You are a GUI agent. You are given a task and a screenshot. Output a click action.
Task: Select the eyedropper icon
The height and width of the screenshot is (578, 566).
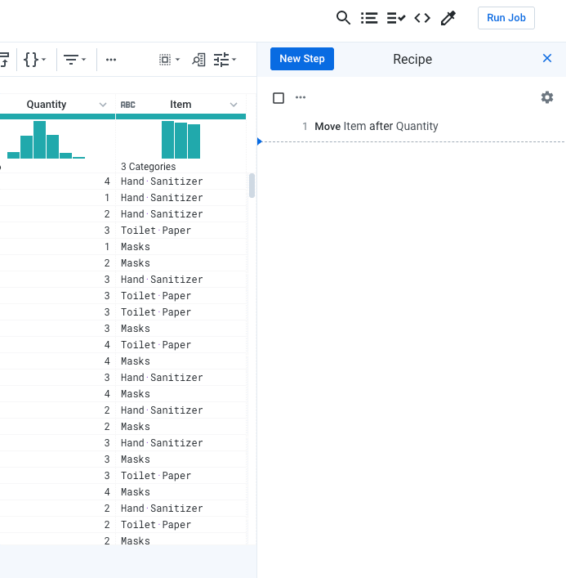pos(448,18)
